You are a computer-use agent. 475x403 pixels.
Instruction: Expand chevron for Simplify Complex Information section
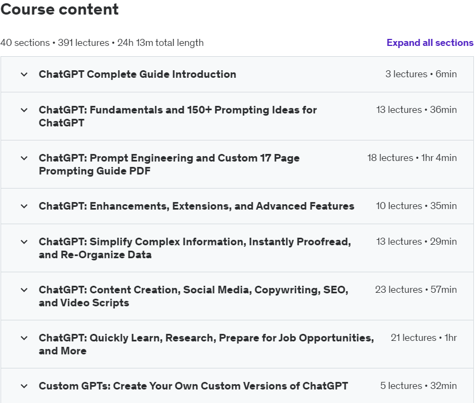[x=24, y=242]
